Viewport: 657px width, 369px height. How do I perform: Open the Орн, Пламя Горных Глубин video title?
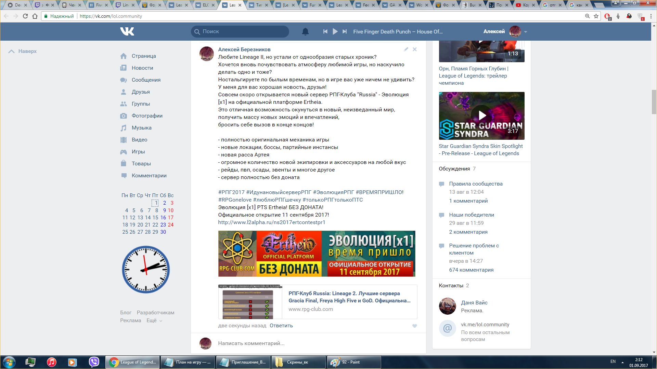pos(474,76)
